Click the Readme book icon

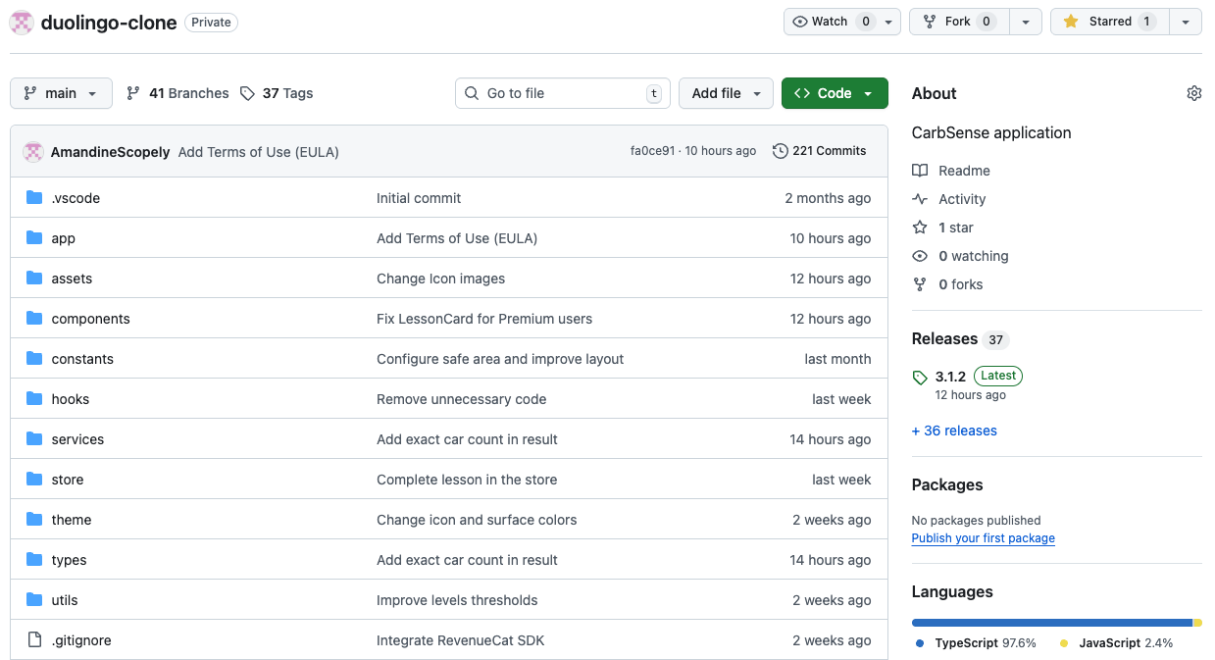(920, 171)
